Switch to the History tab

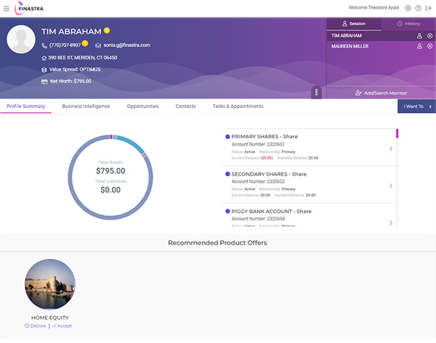pyautogui.click(x=408, y=23)
